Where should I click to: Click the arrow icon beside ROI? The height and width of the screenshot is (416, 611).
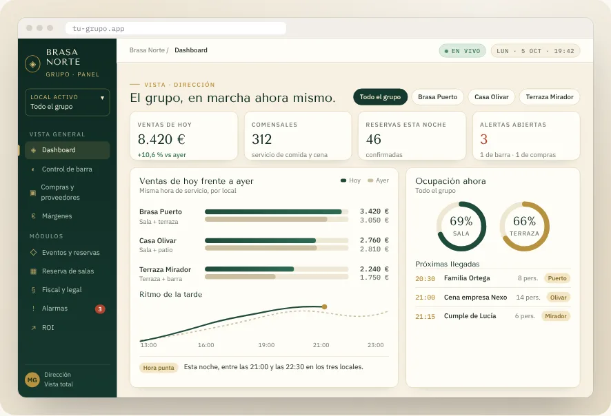click(x=34, y=328)
